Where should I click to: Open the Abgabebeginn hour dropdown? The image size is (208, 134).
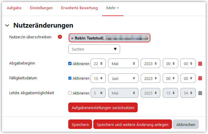click(170, 64)
